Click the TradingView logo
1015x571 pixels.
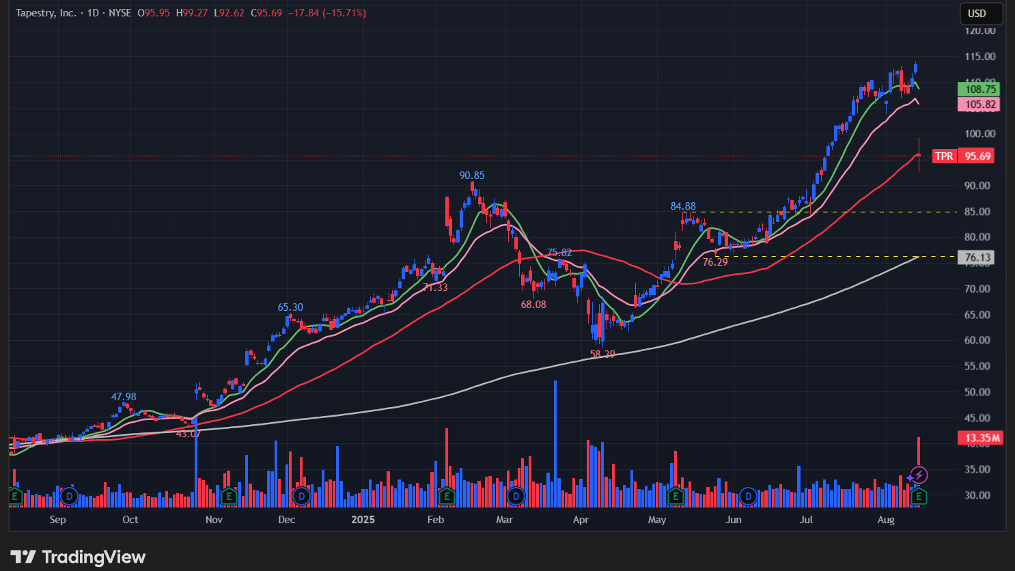click(78, 557)
